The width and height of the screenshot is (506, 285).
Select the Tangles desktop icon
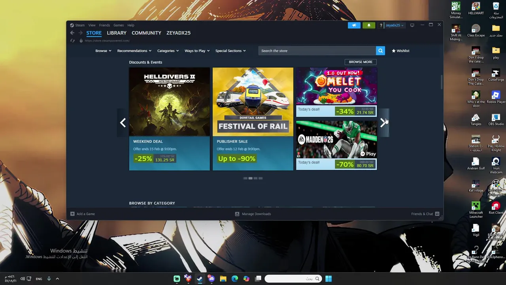(476, 120)
